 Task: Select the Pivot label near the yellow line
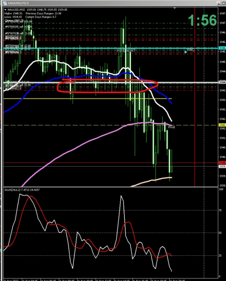pyautogui.click(x=171, y=127)
